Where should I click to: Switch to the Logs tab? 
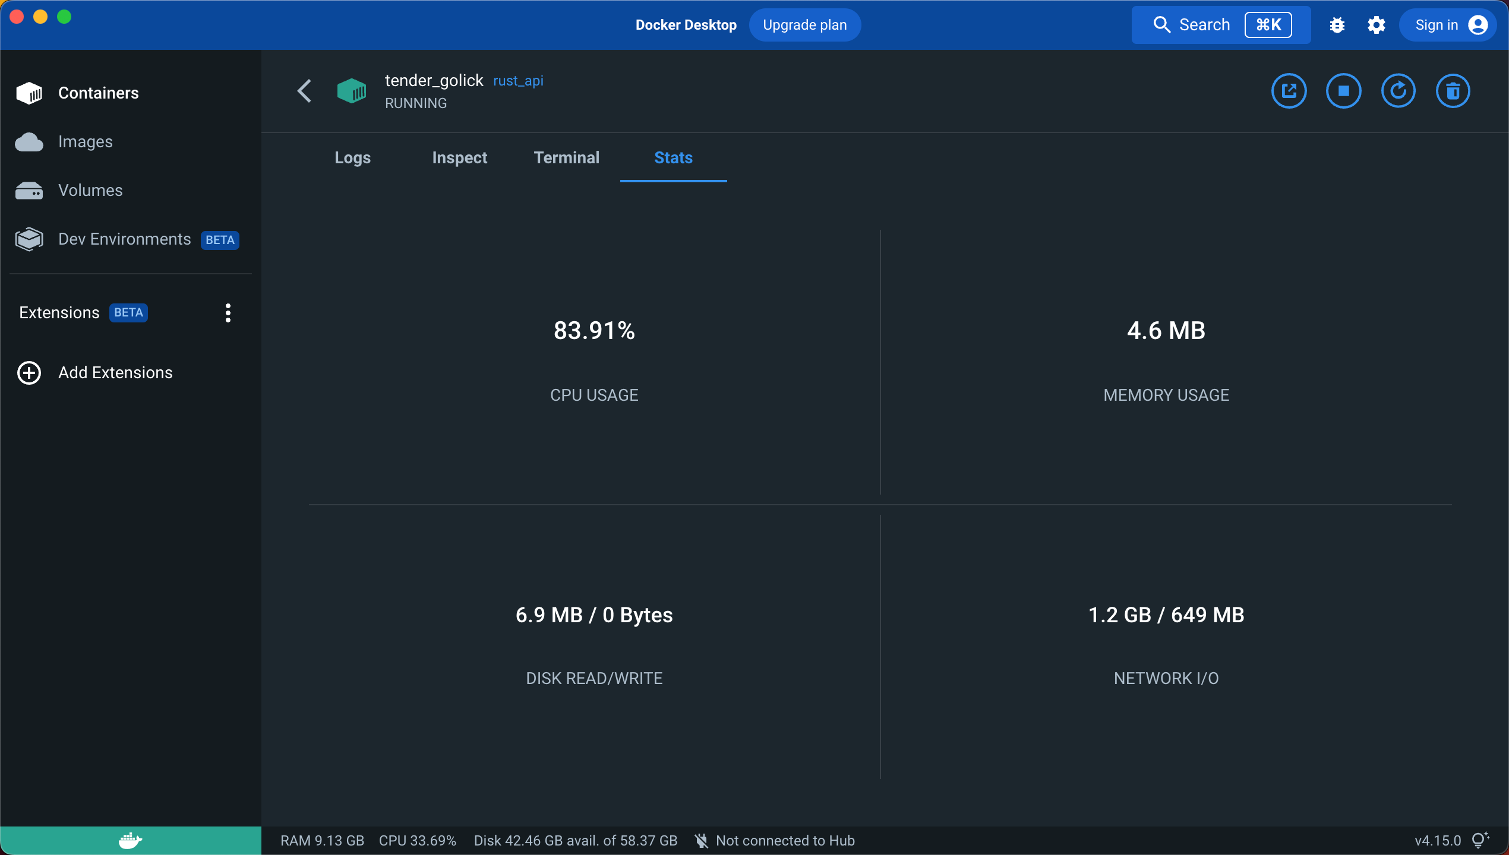tap(352, 158)
